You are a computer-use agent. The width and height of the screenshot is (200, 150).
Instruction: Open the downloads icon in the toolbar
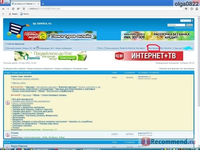click(x=192, y=9)
